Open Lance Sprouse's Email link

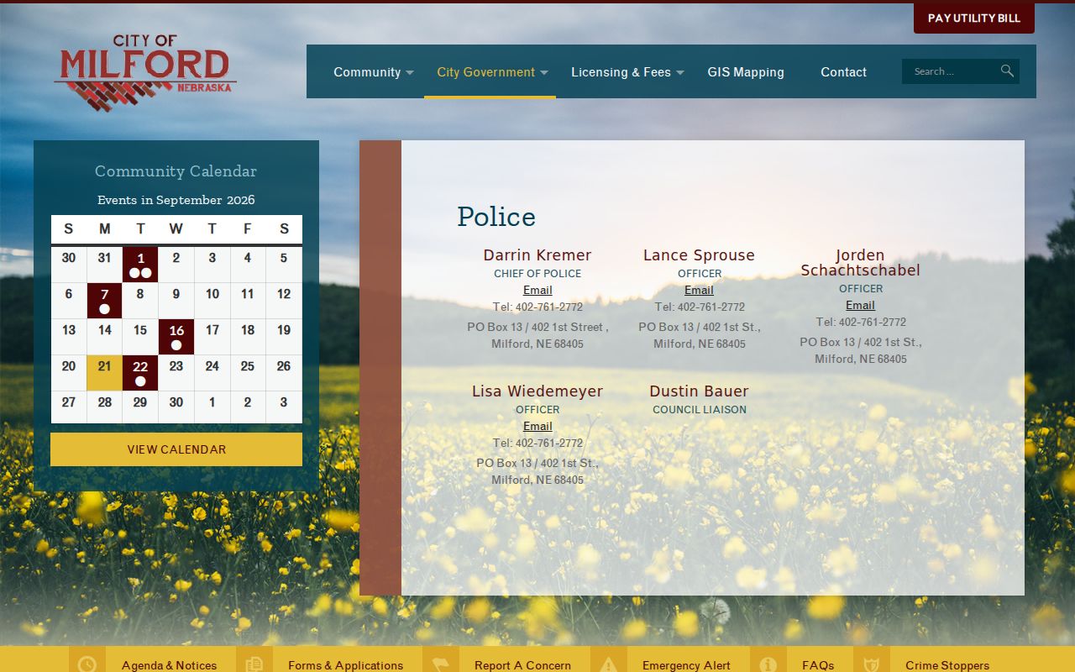(699, 290)
